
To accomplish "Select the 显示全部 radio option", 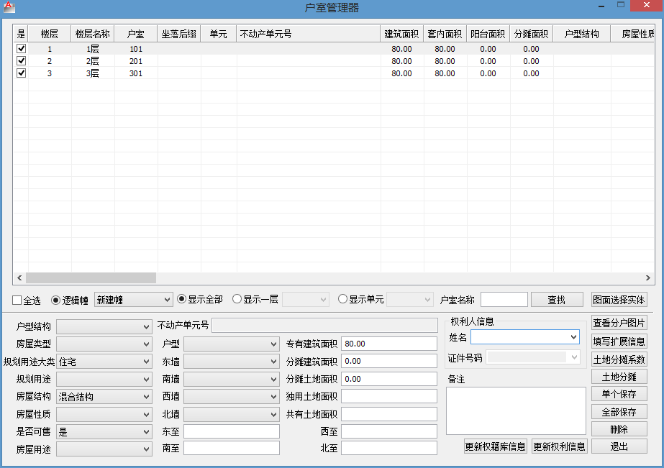I will [x=182, y=299].
